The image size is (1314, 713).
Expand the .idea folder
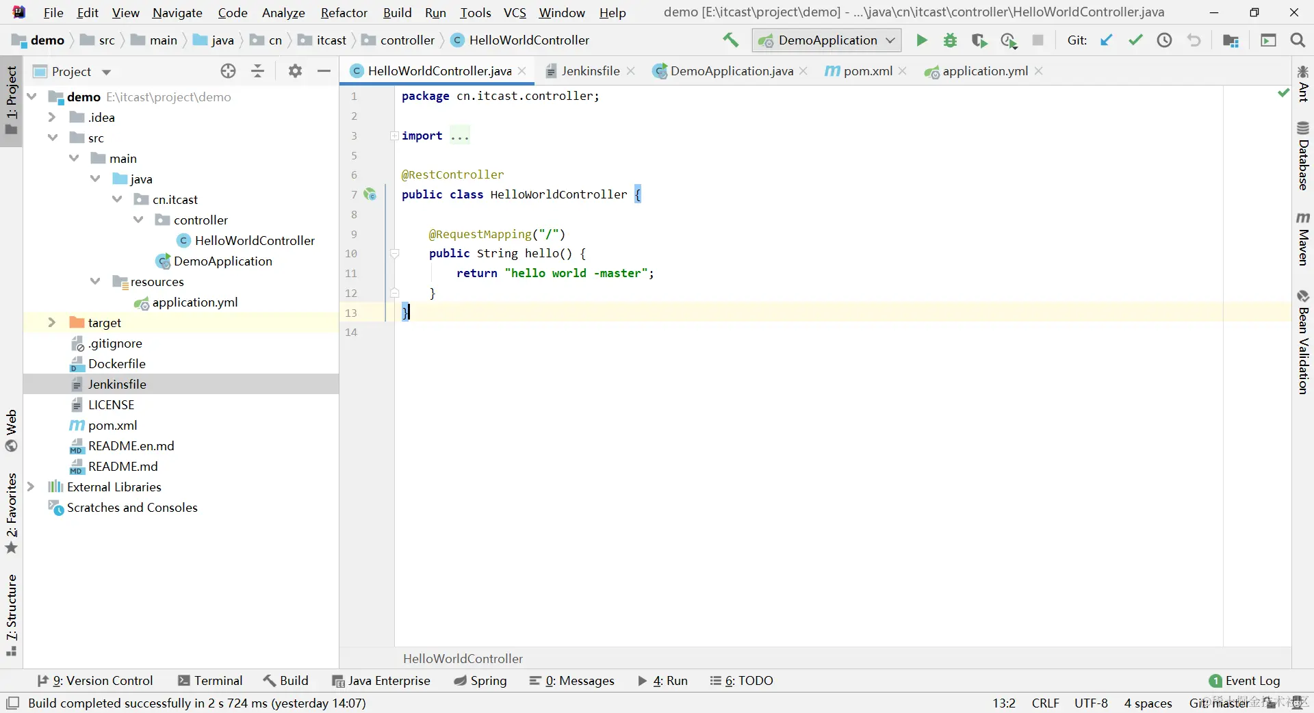(x=51, y=117)
